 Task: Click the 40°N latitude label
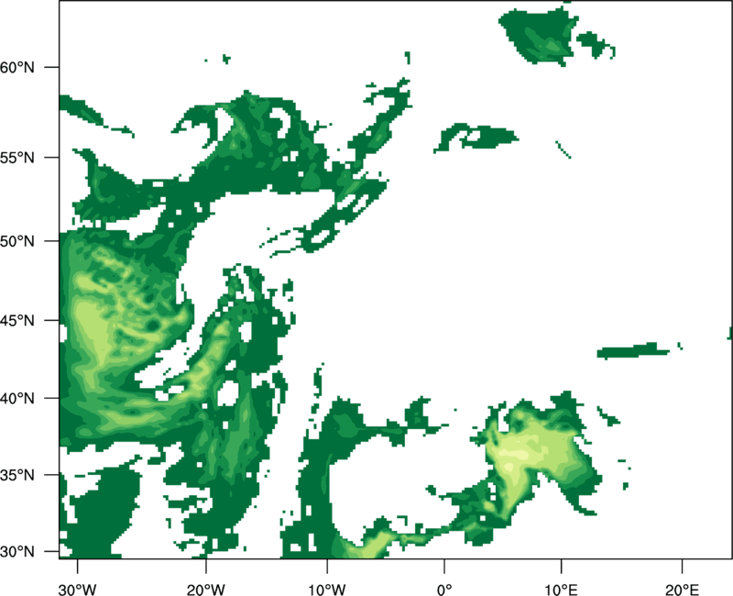(x=17, y=399)
